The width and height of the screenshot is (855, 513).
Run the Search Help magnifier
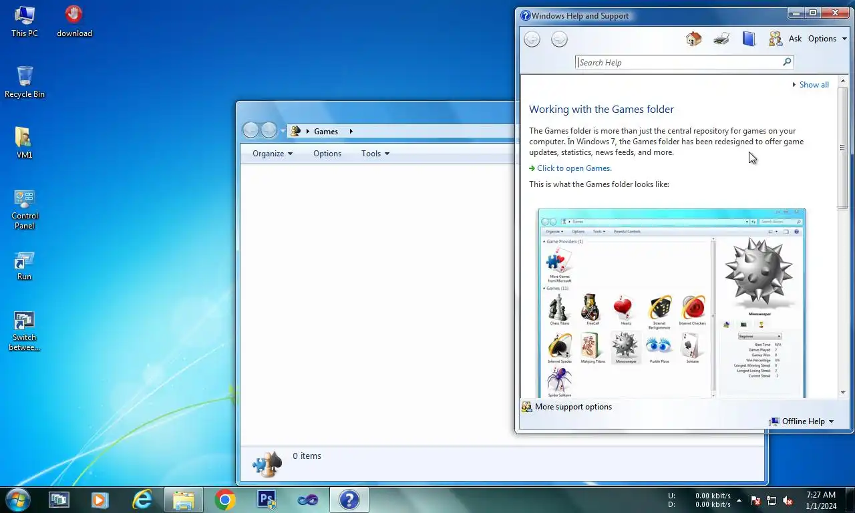(x=787, y=62)
